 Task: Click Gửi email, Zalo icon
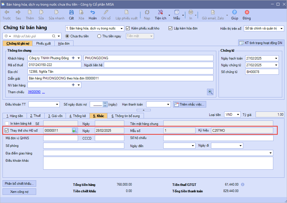click(213, 12)
